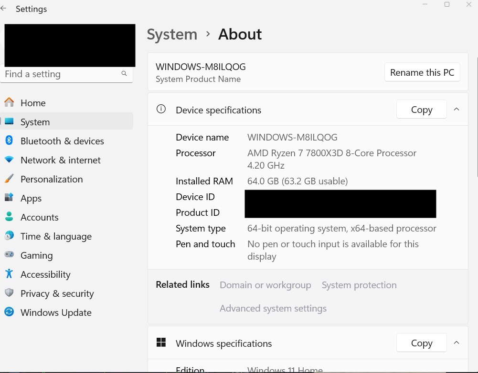
Task: Click the 64.0 GB installed RAM value
Action: 297,181
